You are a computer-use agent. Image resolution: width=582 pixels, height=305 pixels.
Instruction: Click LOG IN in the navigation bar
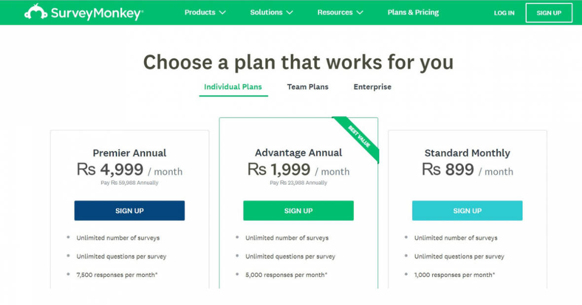pos(504,13)
